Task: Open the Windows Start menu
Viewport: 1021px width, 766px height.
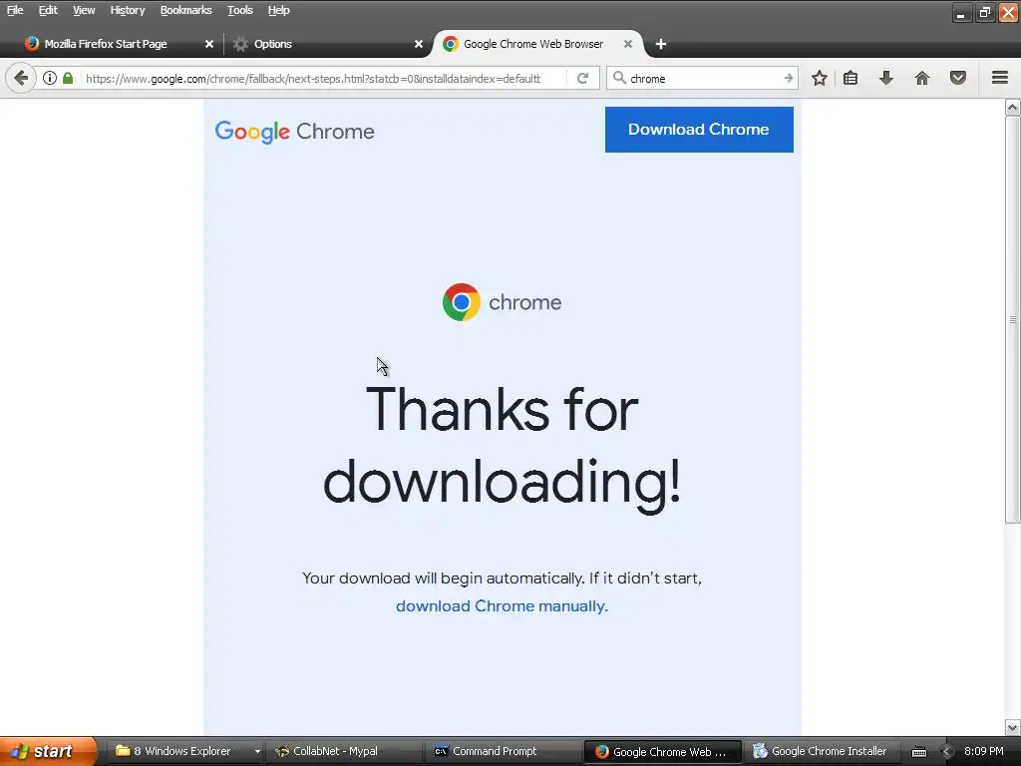Action: (x=48, y=751)
